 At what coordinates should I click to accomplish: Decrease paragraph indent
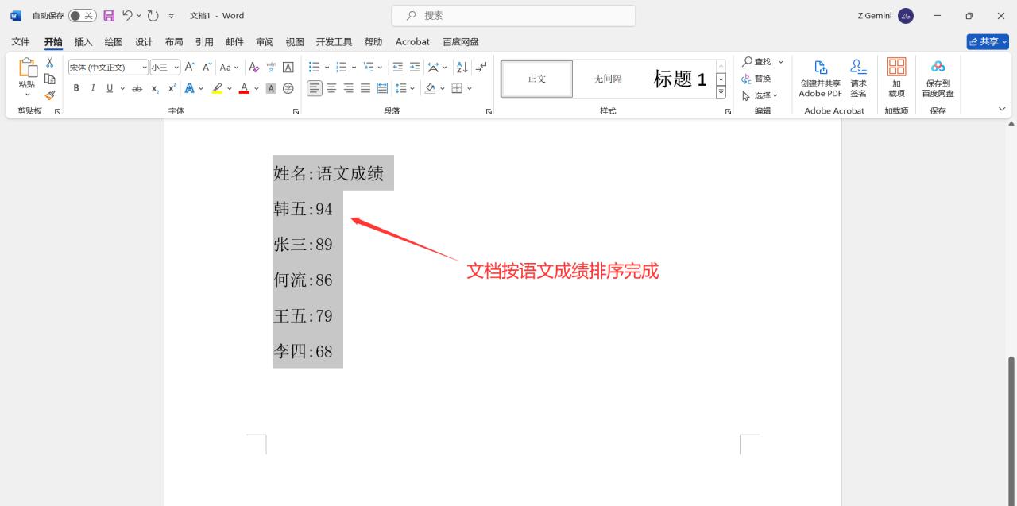click(x=398, y=68)
